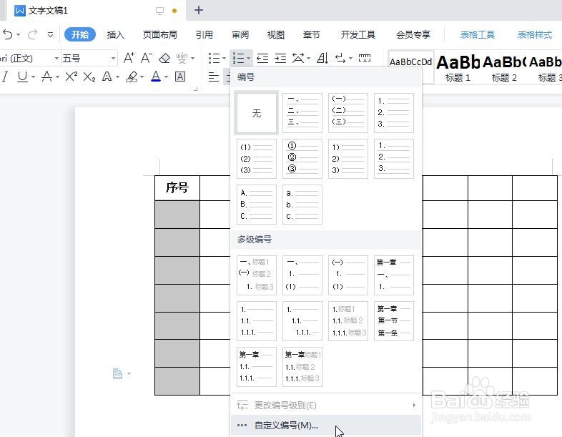Image resolution: width=562 pixels, height=437 pixels.
Task: Choose the 一、二、三、 numbering style
Action: [302, 113]
